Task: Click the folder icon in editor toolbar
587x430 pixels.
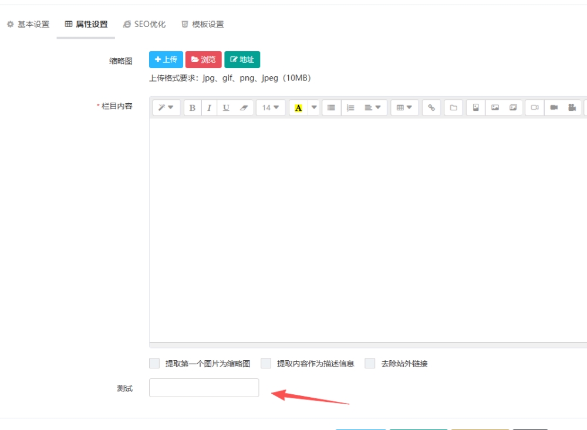Action: pyautogui.click(x=453, y=108)
